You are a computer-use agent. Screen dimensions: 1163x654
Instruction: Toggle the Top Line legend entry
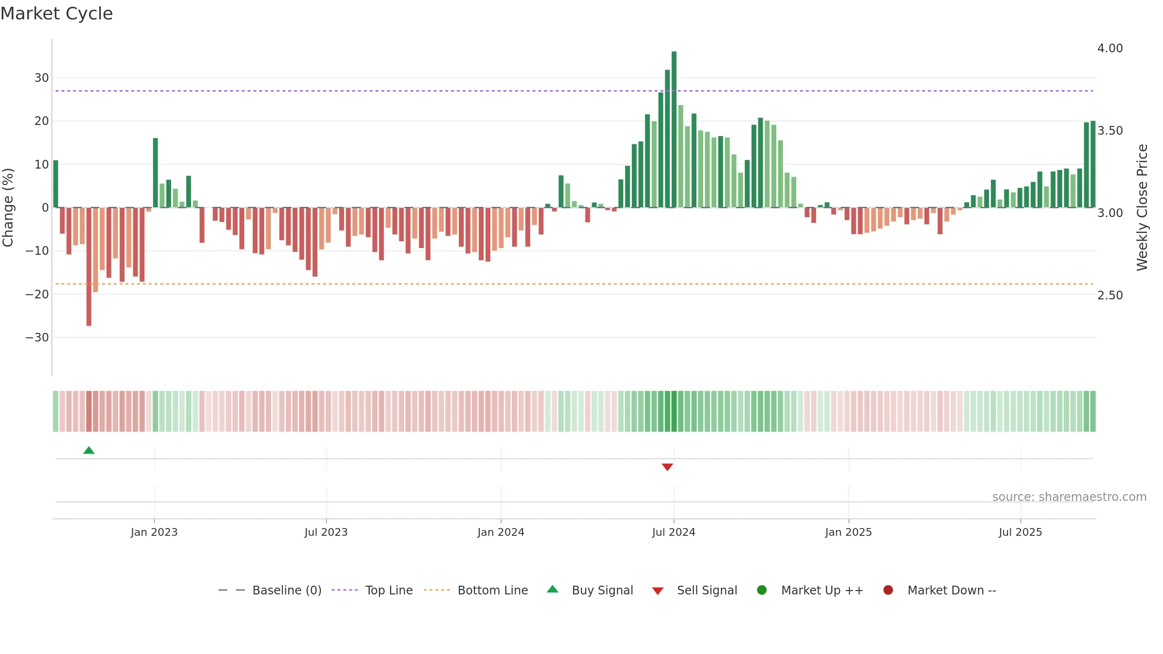[372, 590]
